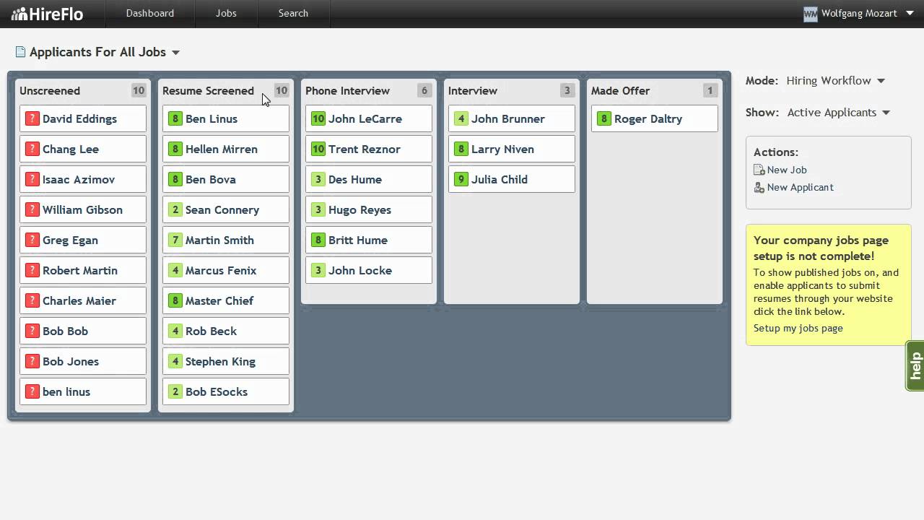Open Stephen King applicant card
This screenshot has width=924, height=520.
(x=226, y=361)
